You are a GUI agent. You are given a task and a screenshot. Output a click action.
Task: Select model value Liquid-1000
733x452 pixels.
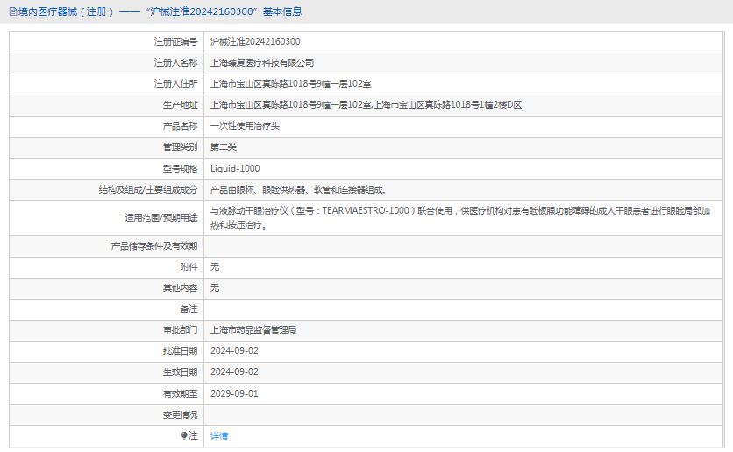pos(235,168)
